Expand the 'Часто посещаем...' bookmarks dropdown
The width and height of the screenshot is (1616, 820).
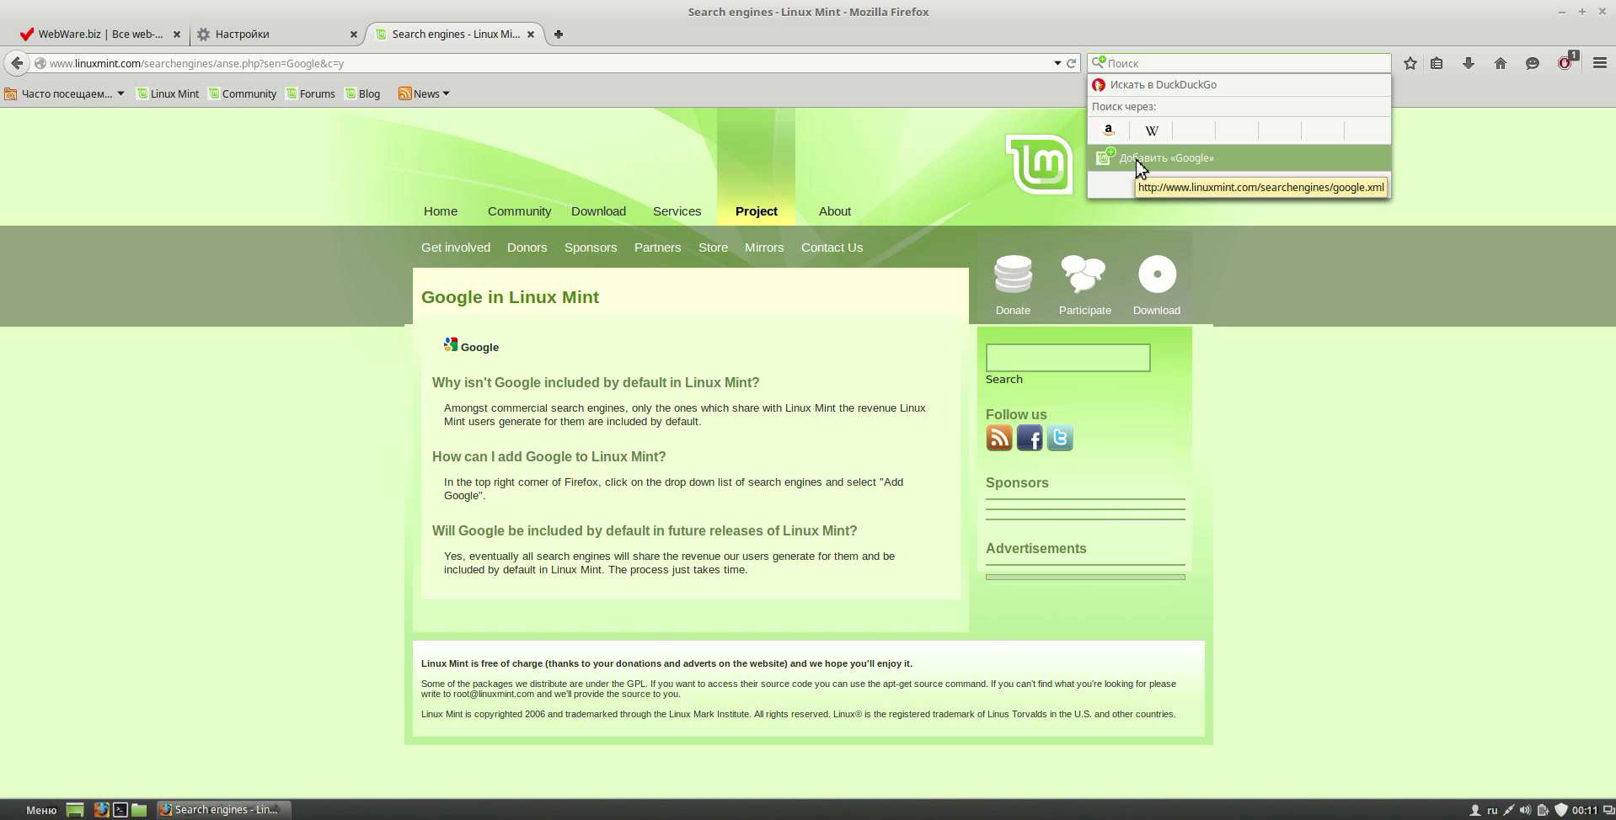click(x=66, y=93)
